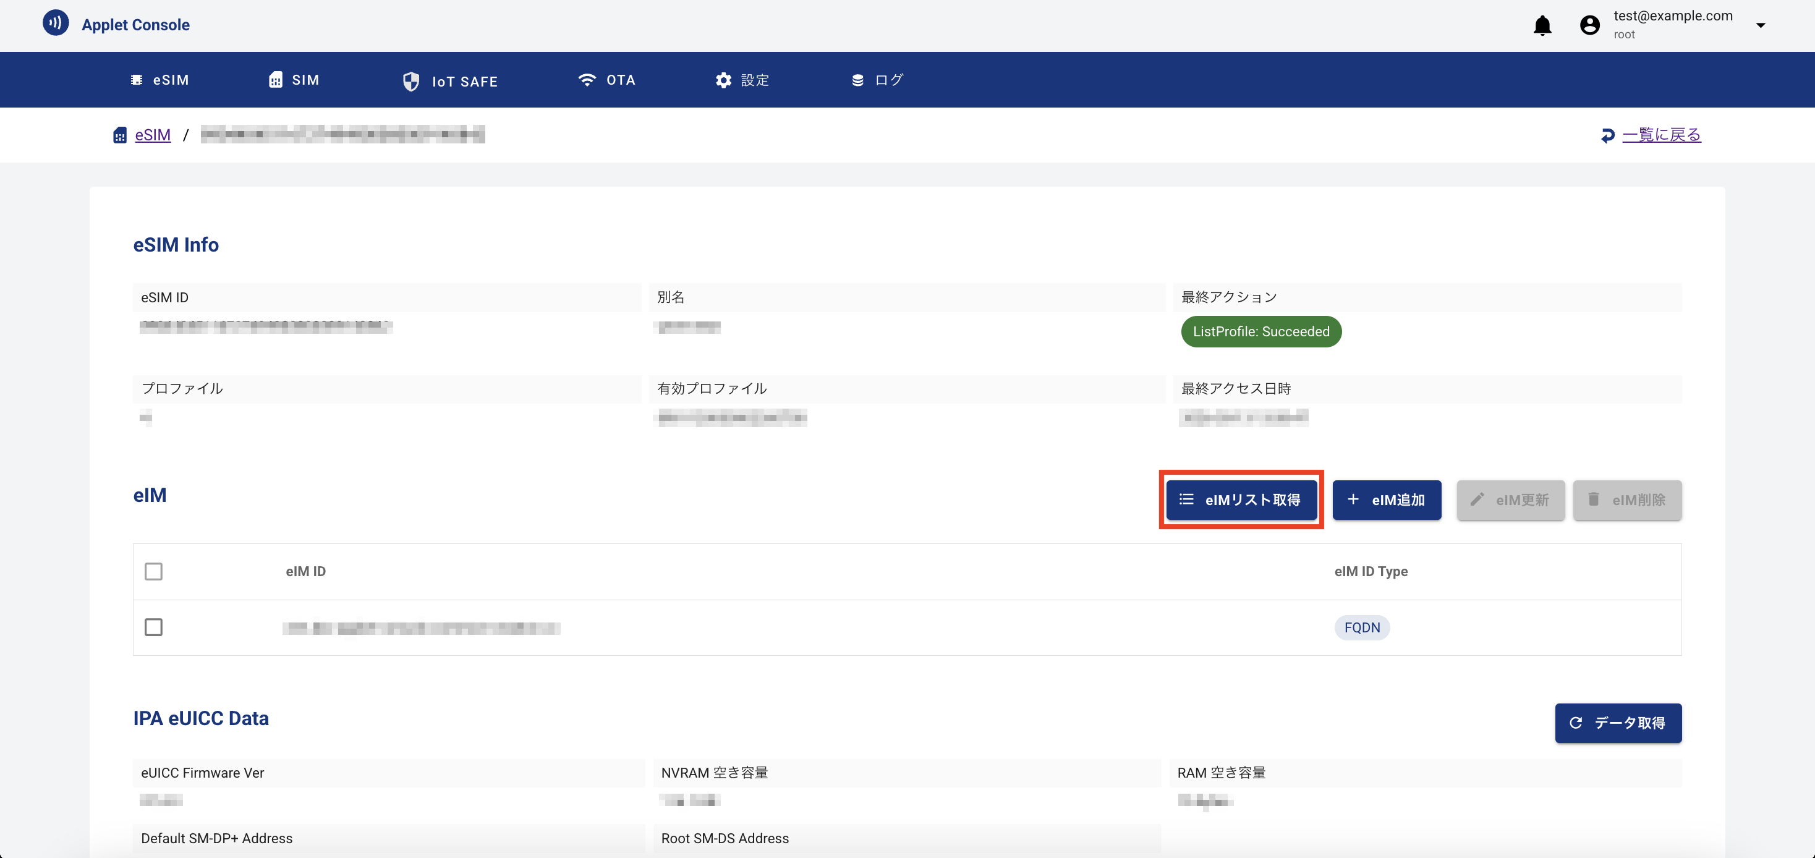Click the gear icon for 設定
1815x858 pixels.
pos(723,80)
